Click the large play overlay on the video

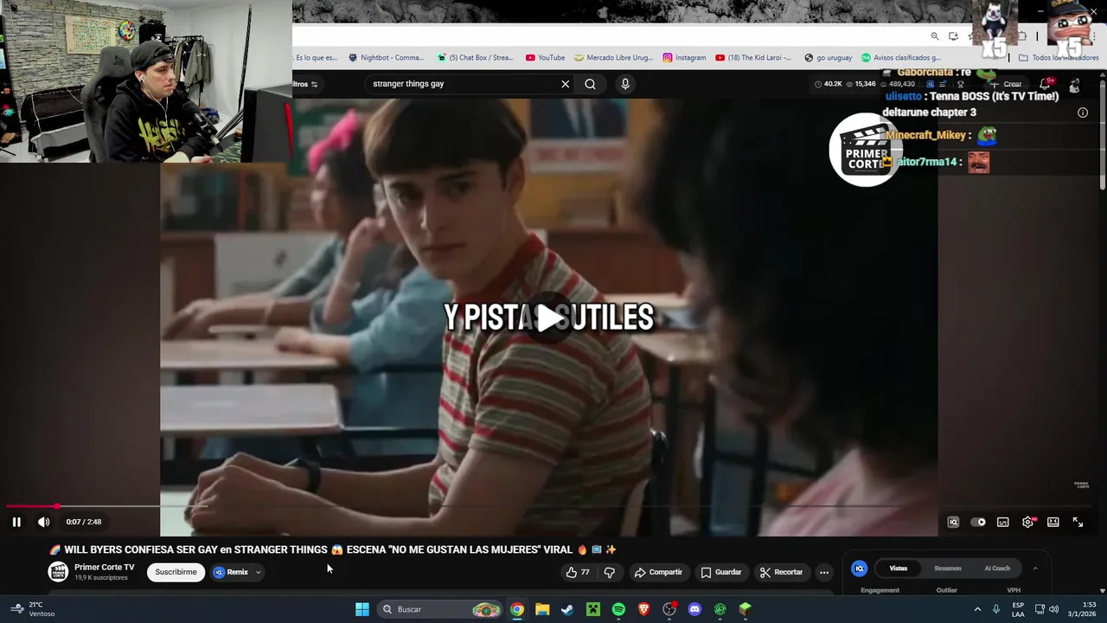(x=549, y=318)
